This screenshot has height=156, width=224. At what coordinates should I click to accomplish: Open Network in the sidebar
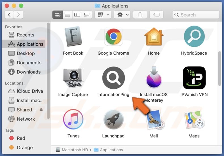[24, 119]
